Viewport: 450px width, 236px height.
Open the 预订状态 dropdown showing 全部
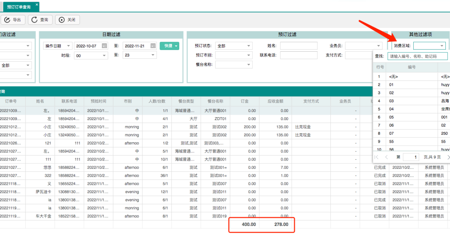(x=233, y=46)
